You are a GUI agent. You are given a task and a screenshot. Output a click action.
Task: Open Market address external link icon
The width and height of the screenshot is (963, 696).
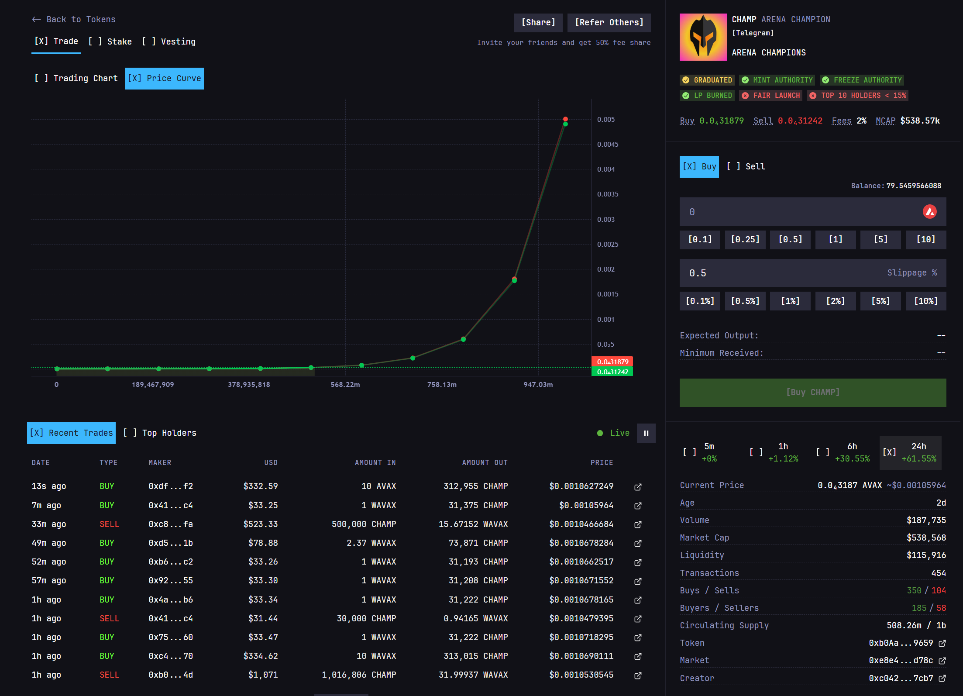click(x=942, y=661)
